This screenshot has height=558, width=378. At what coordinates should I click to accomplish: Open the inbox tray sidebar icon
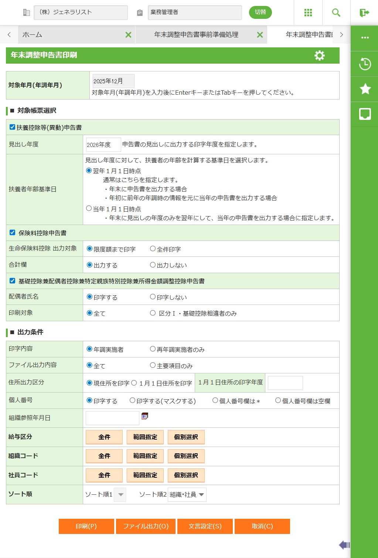tap(365, 114)
